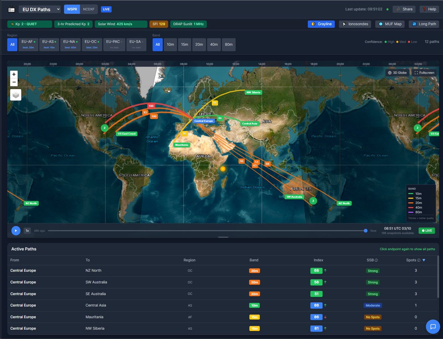Viewport: 443px width, 339px height.
Task: Select the All band filter
Action: 158,44
